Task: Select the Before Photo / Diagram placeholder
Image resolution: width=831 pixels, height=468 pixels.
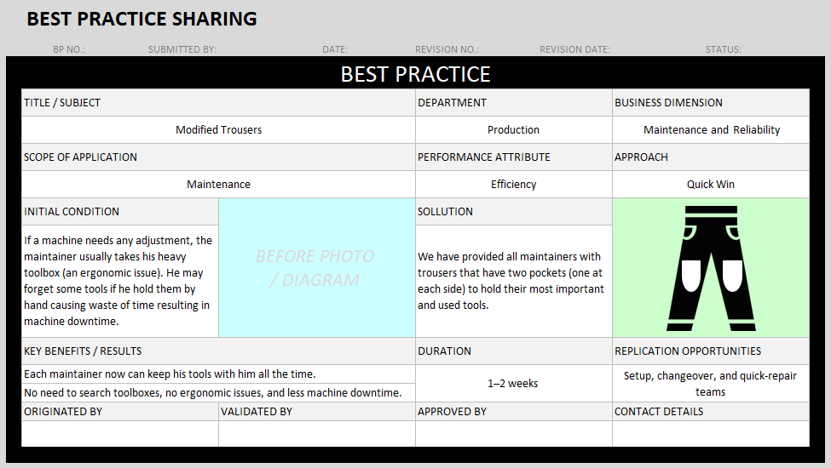Action: pos(316,268)
